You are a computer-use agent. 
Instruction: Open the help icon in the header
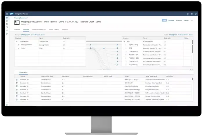tap(187, 14)
